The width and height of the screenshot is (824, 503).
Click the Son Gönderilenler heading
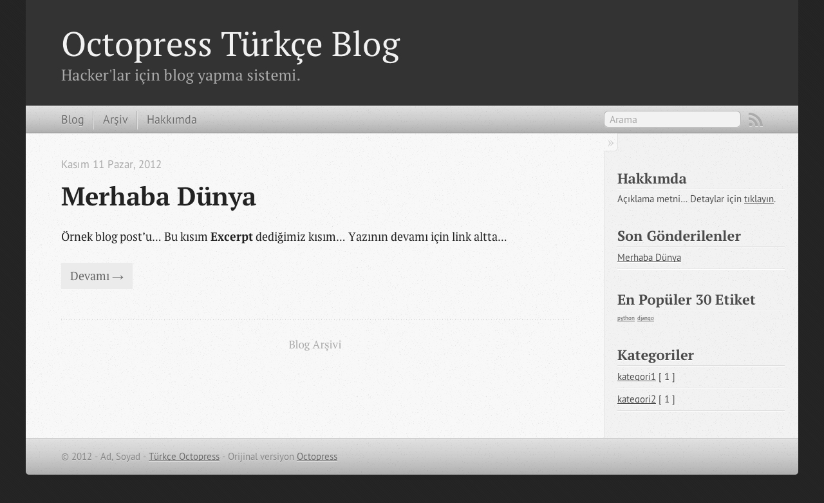click(x=679, y=236)
